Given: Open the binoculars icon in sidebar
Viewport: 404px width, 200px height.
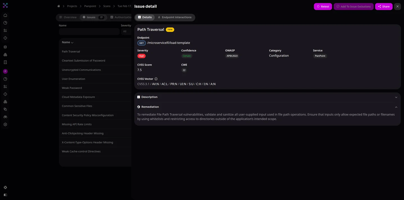Looking at the screenshot, I should (x=5, y=117).
